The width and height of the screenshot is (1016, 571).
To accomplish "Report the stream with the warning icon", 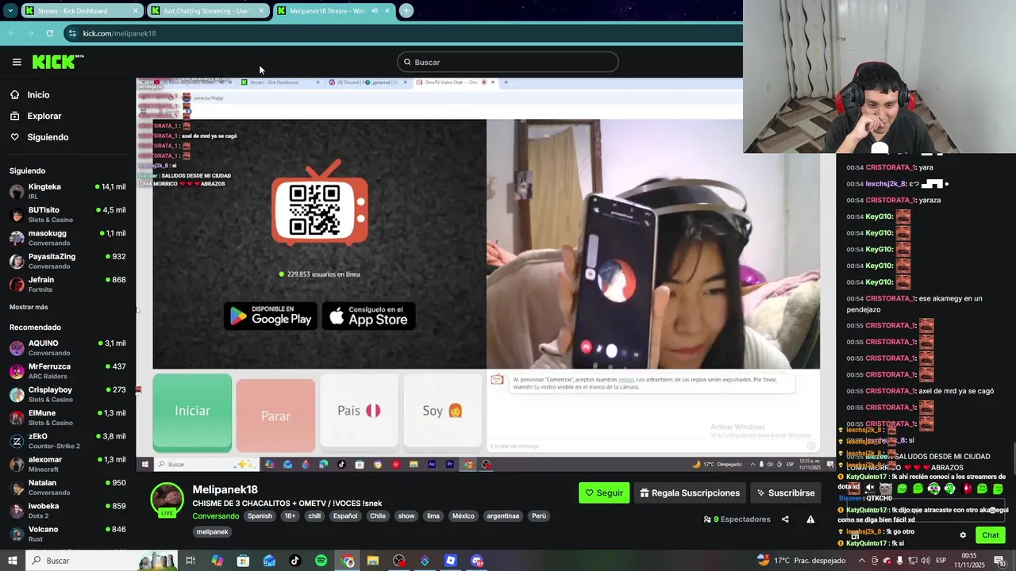I will pyautogui.click(x=810, y=519).
